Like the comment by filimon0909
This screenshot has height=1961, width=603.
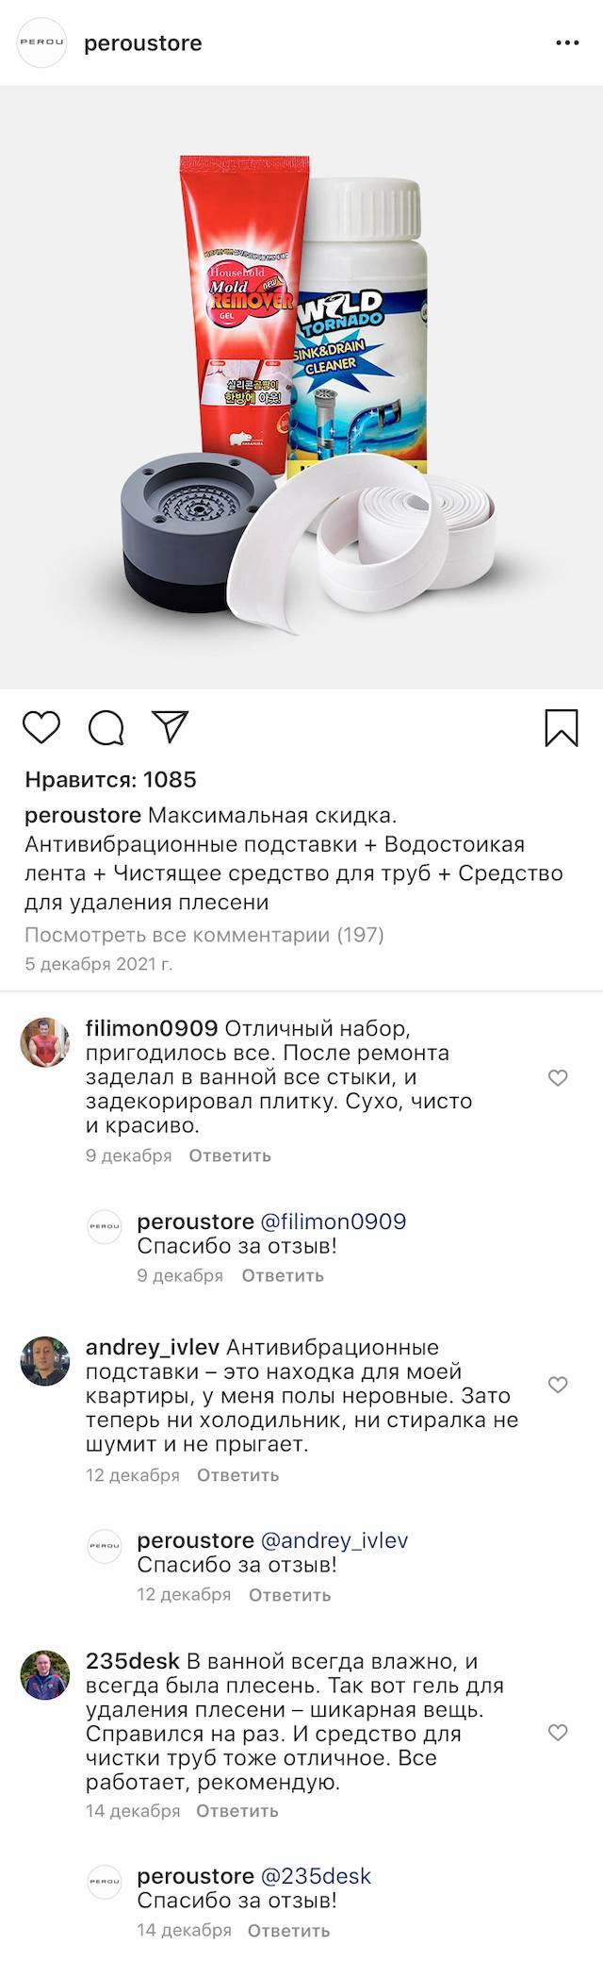(558, 1077)
